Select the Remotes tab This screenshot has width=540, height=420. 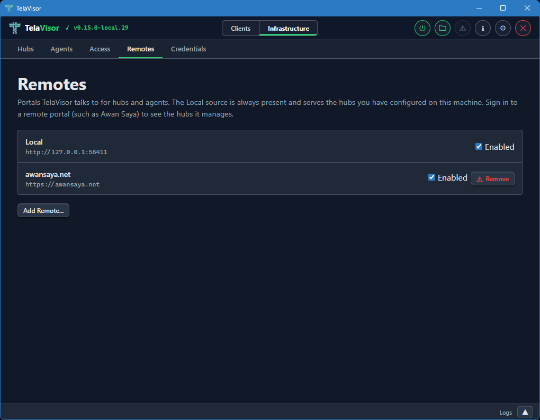click(x=140, y=49)
